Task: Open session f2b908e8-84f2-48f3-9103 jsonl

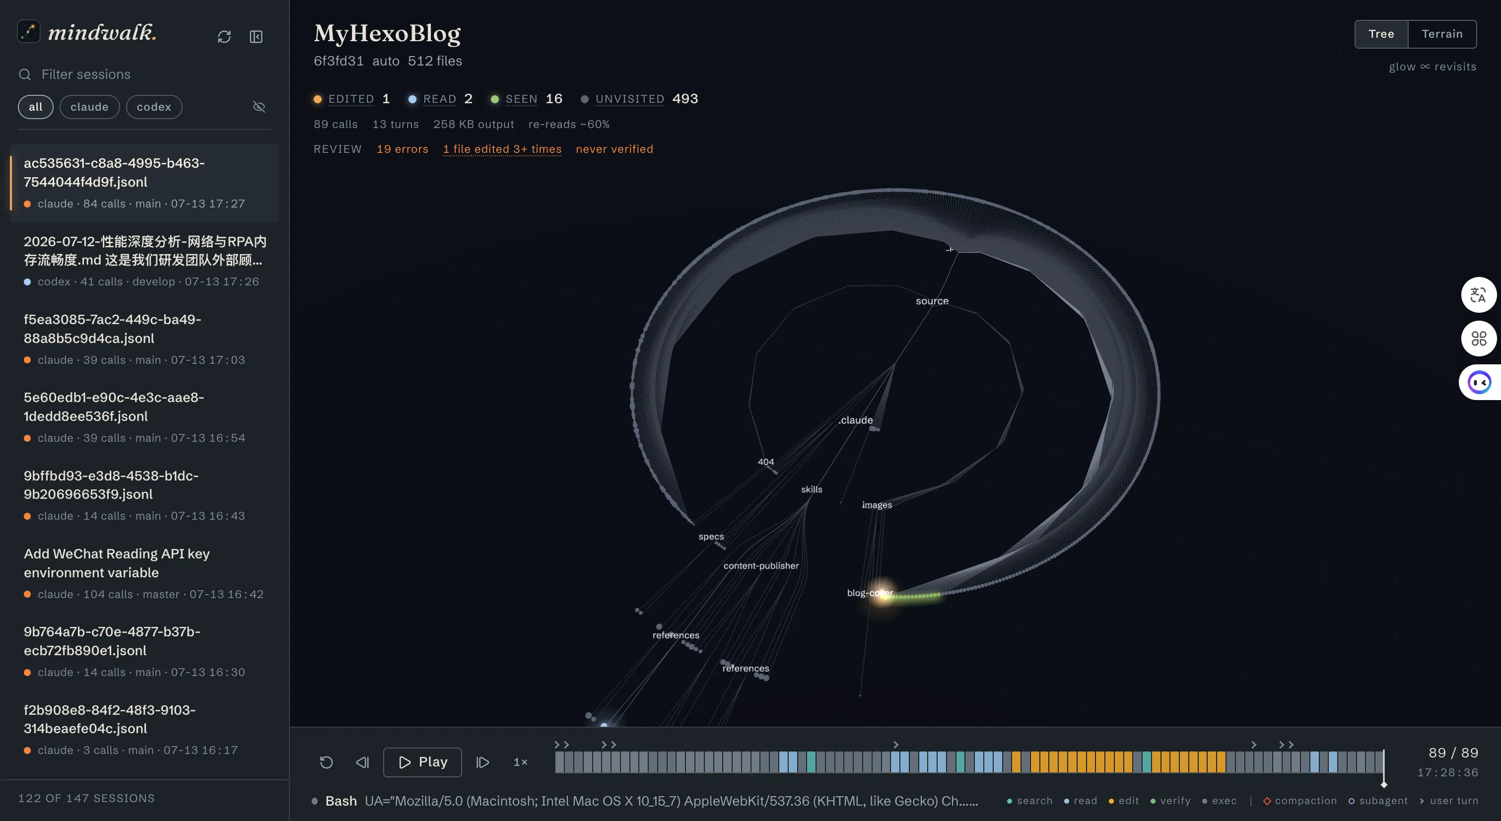Action: click(x=144, y=730)
